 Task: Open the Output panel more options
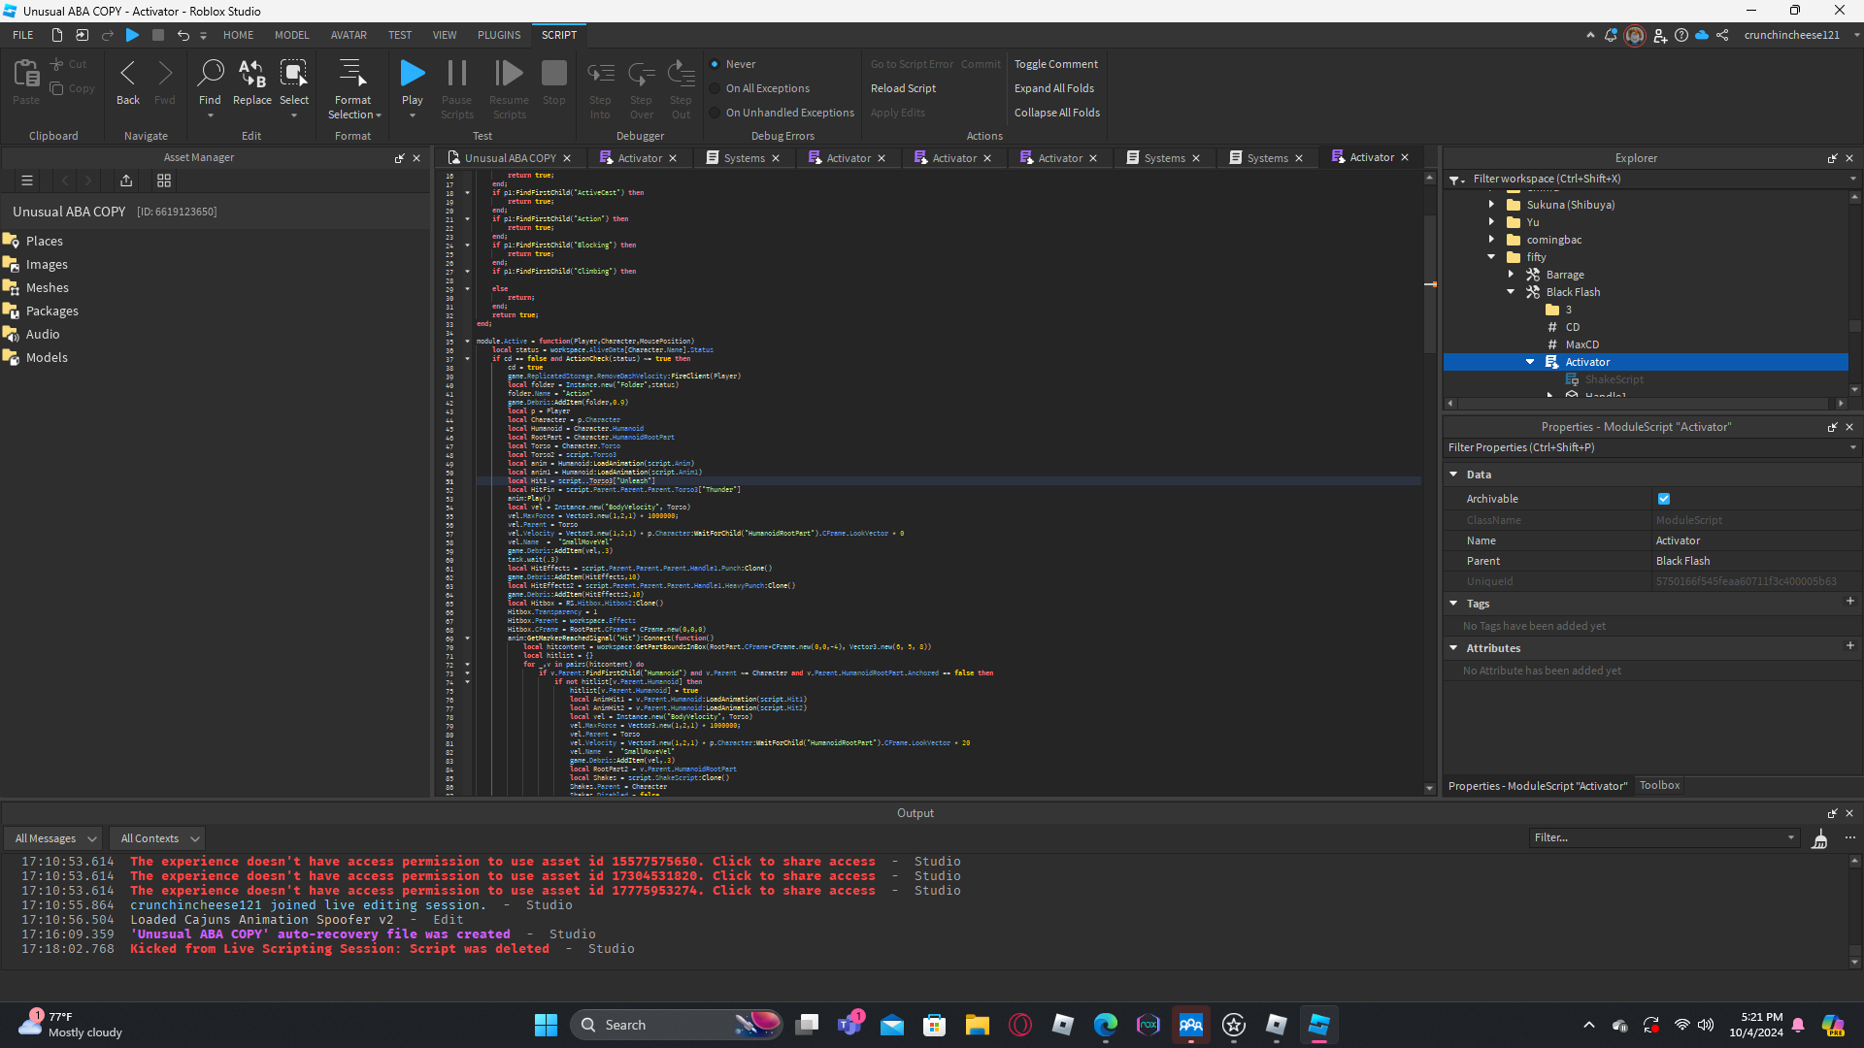pos(1850,837)
